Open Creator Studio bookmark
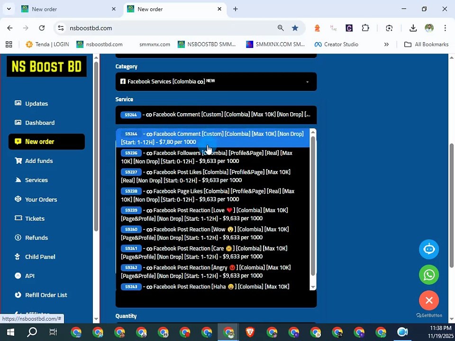455x341 pixels. 337,45
